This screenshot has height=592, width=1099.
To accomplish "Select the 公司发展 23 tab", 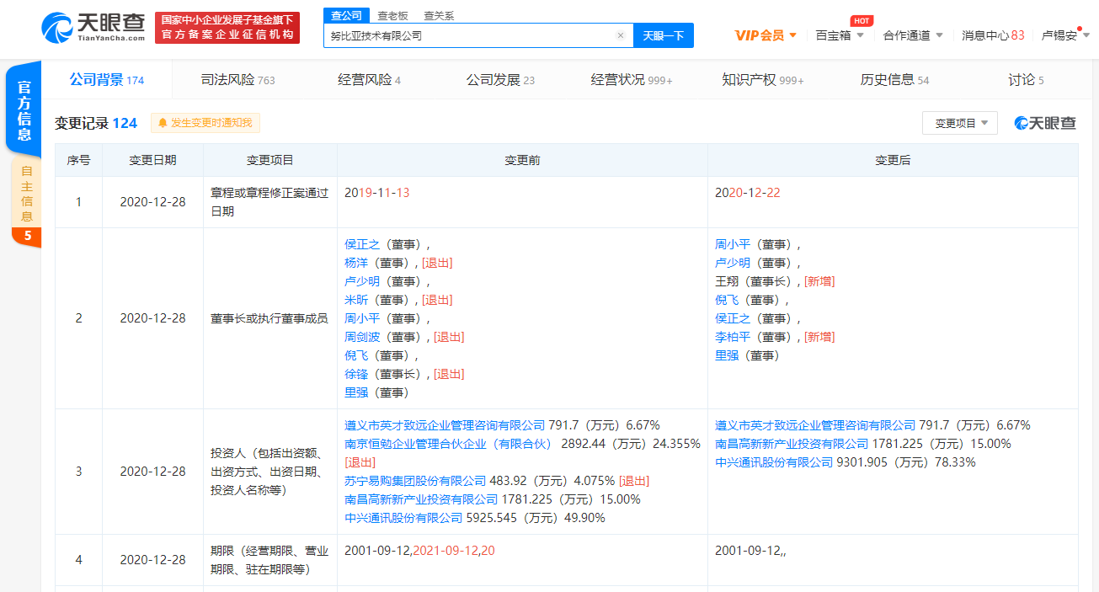I will 500,80.
